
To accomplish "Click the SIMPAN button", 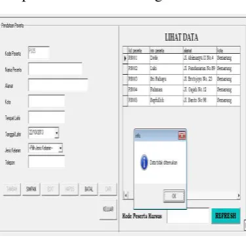I will pyautogui.click(x=31, y=189).
